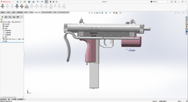Open the Help question-mark icon
This screenshot has width=188, height=102.
point(175,2)
